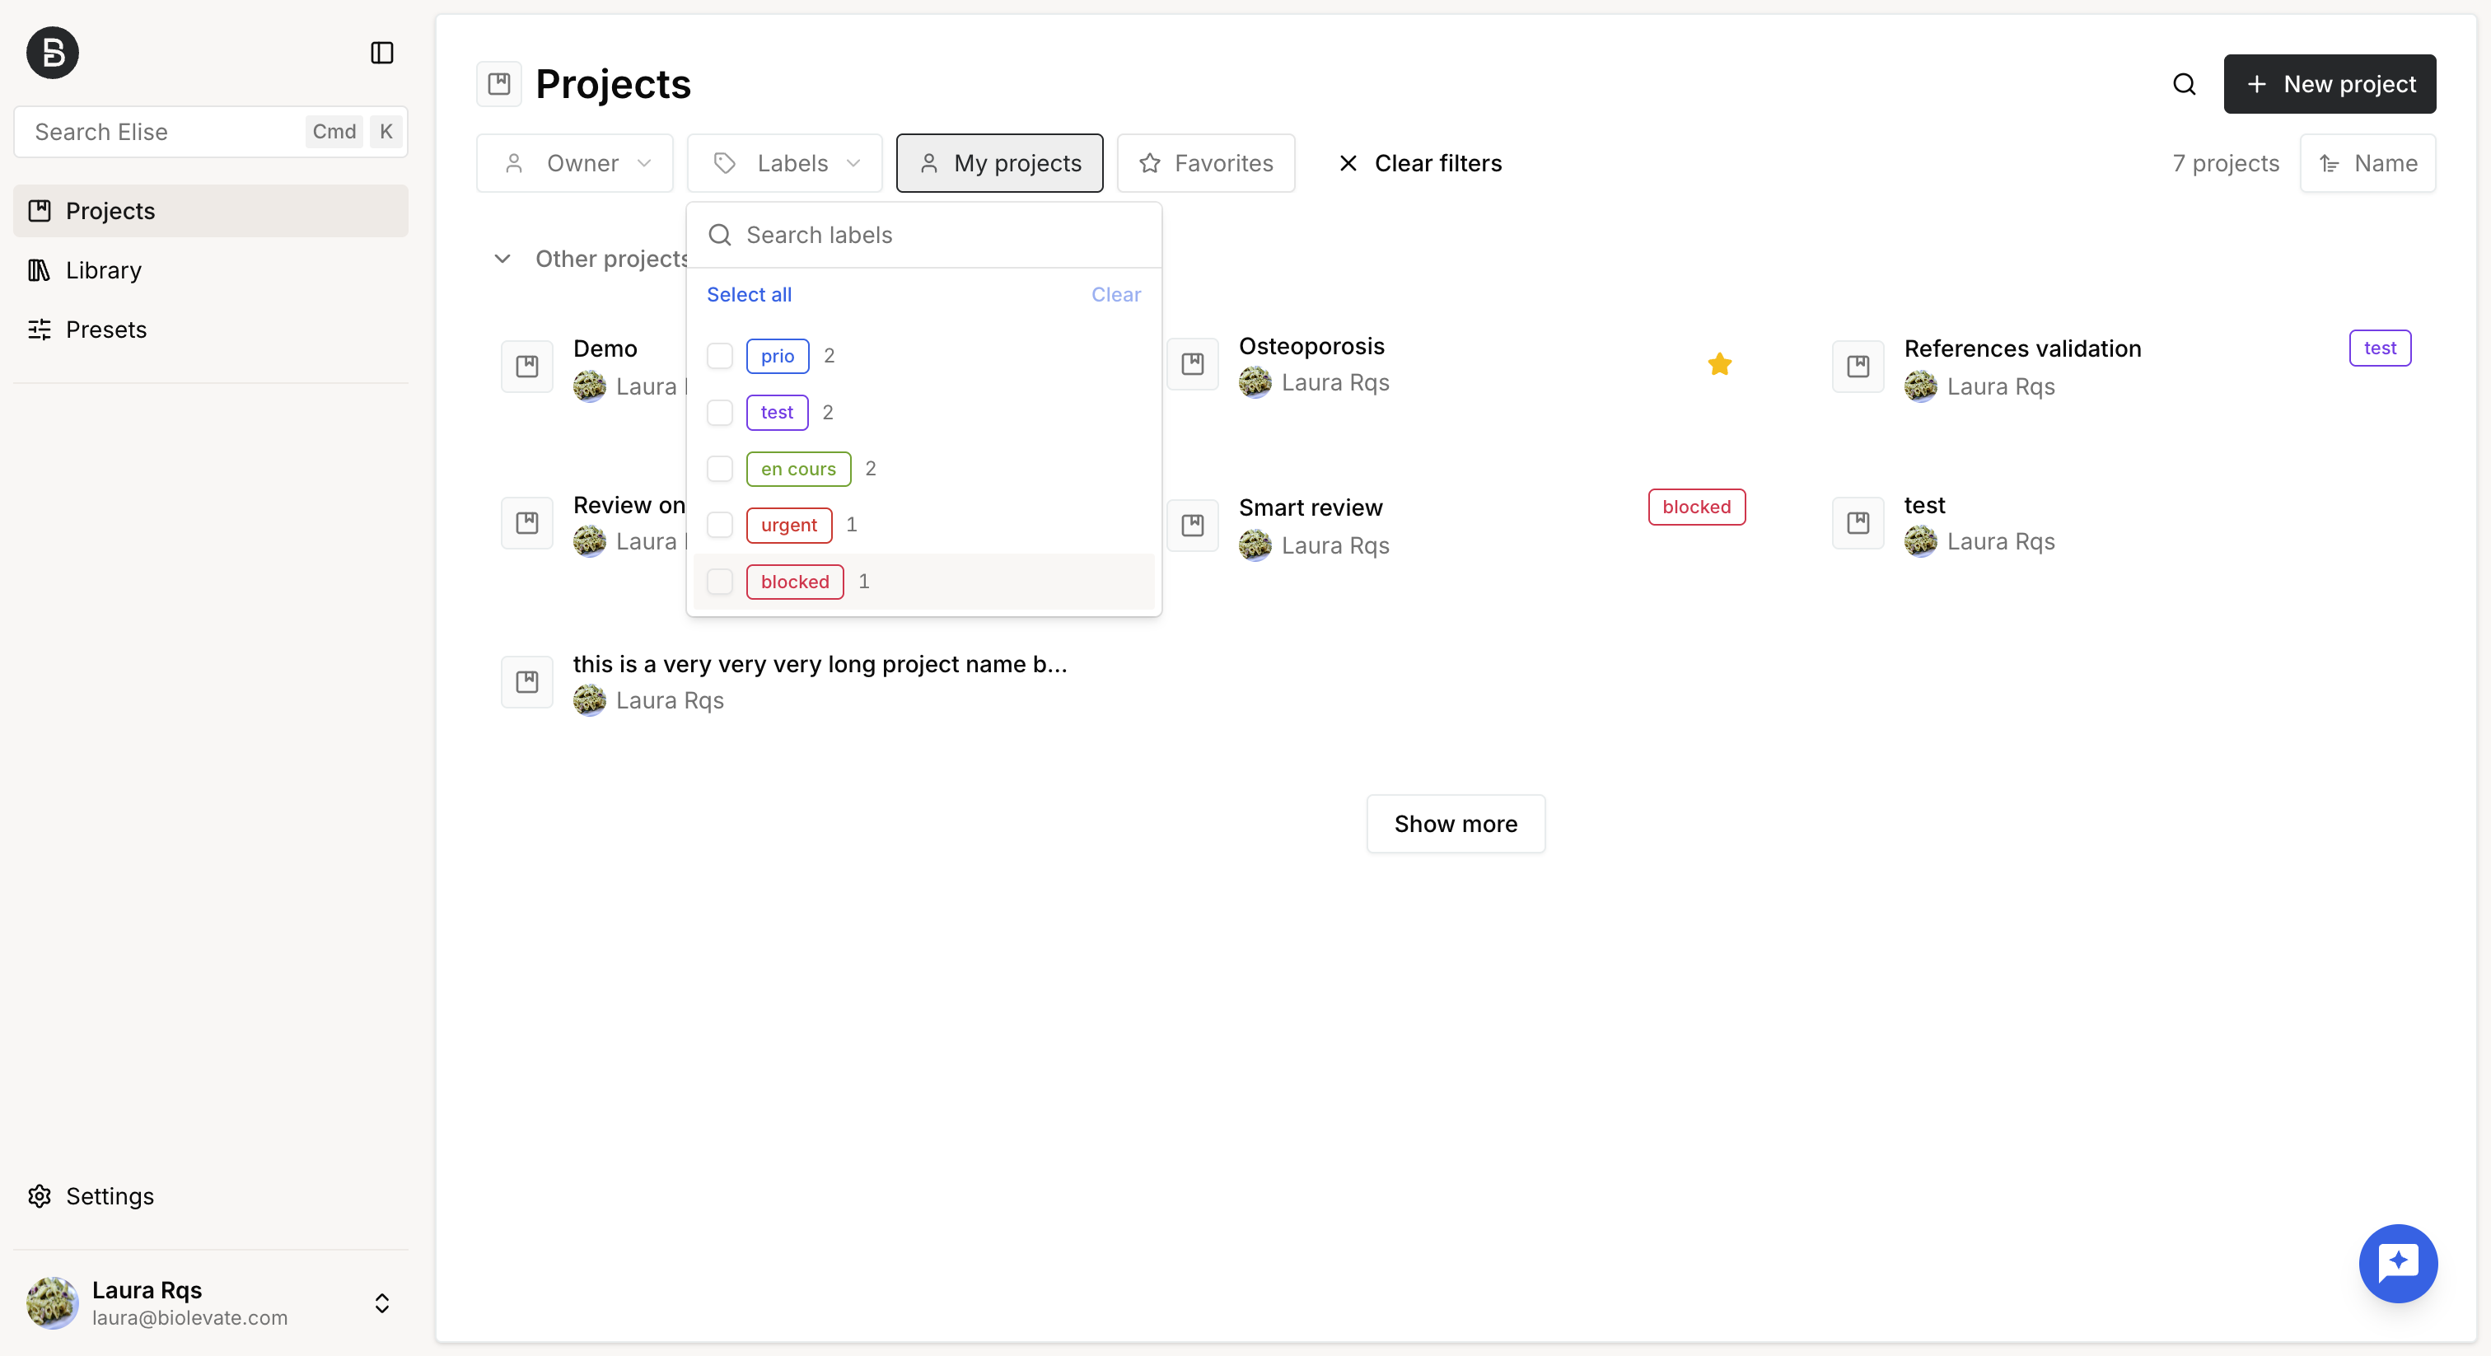This screenshot has height=1356, width=2491.
Task: Select the test label tag in dropdown
Action: [777, 412]
